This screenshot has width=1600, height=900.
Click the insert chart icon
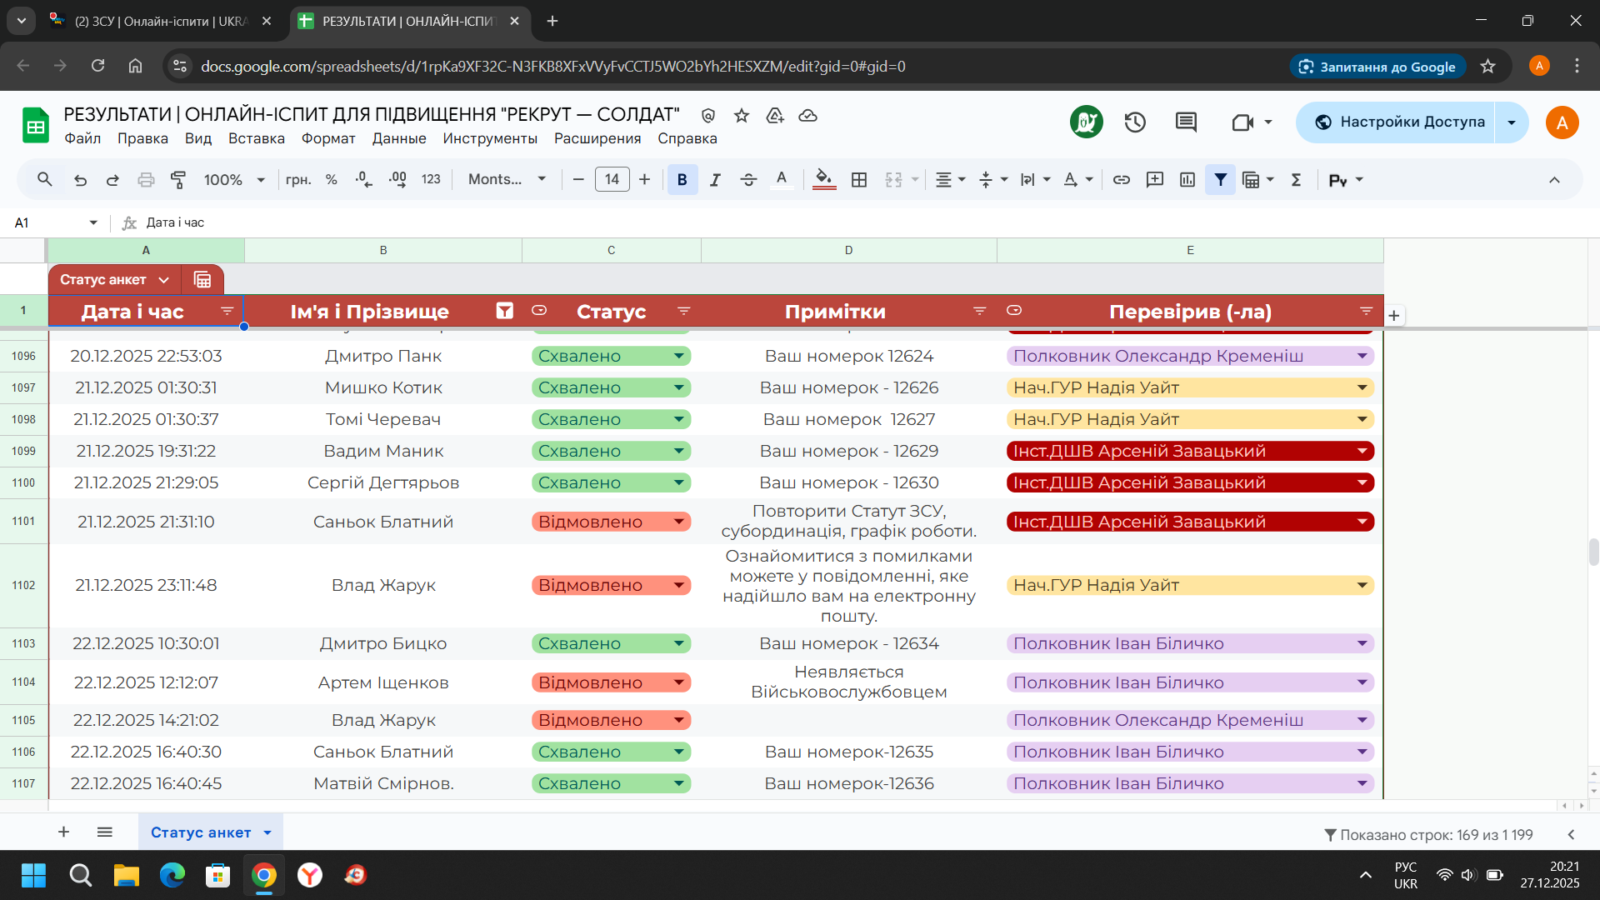click(x=1187, y=179)
